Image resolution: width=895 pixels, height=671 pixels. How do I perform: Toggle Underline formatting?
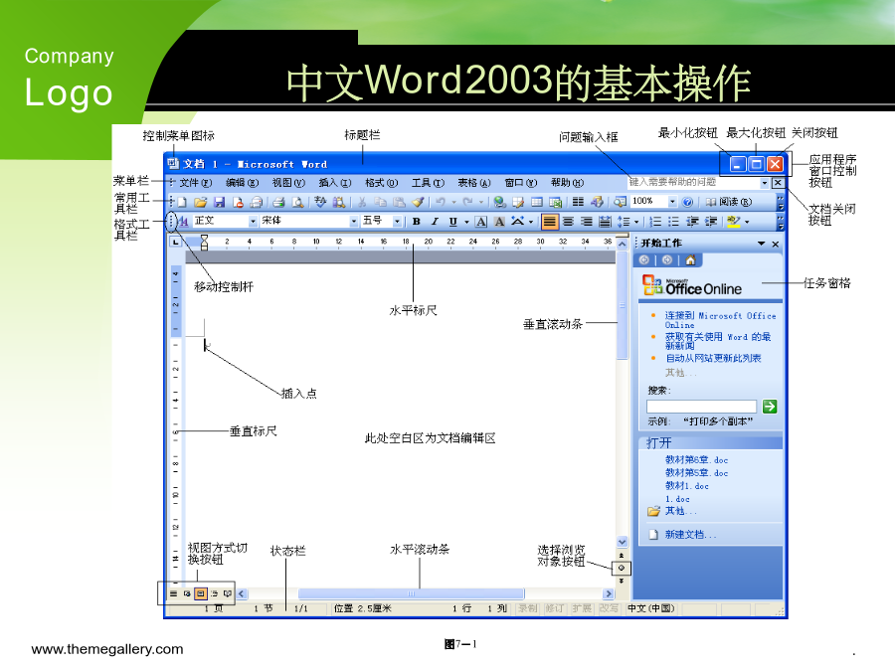tap(453, 222)
